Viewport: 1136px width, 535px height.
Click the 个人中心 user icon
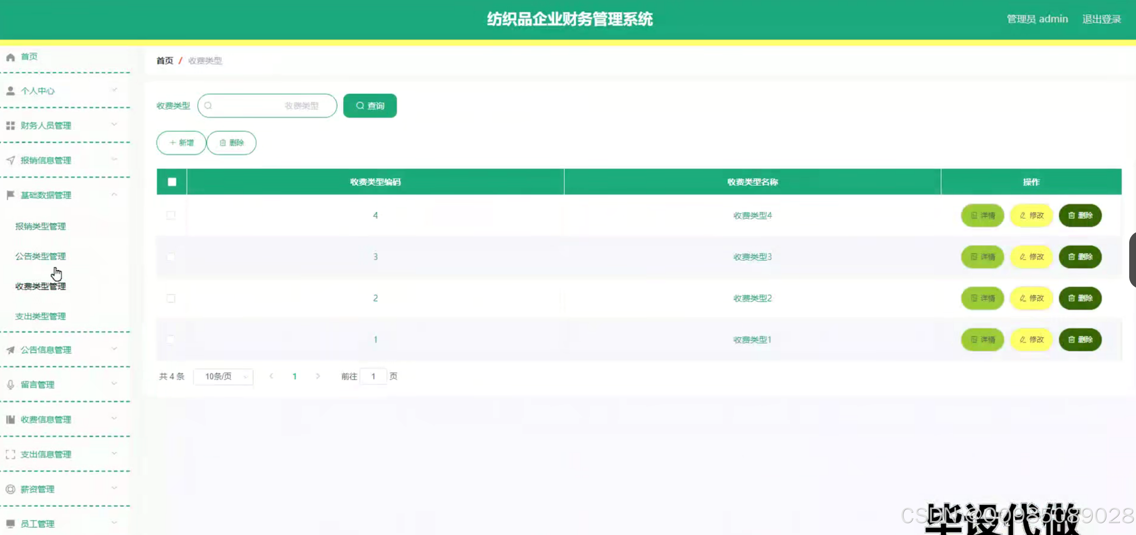pyautogui.click(x=10, y=91)
